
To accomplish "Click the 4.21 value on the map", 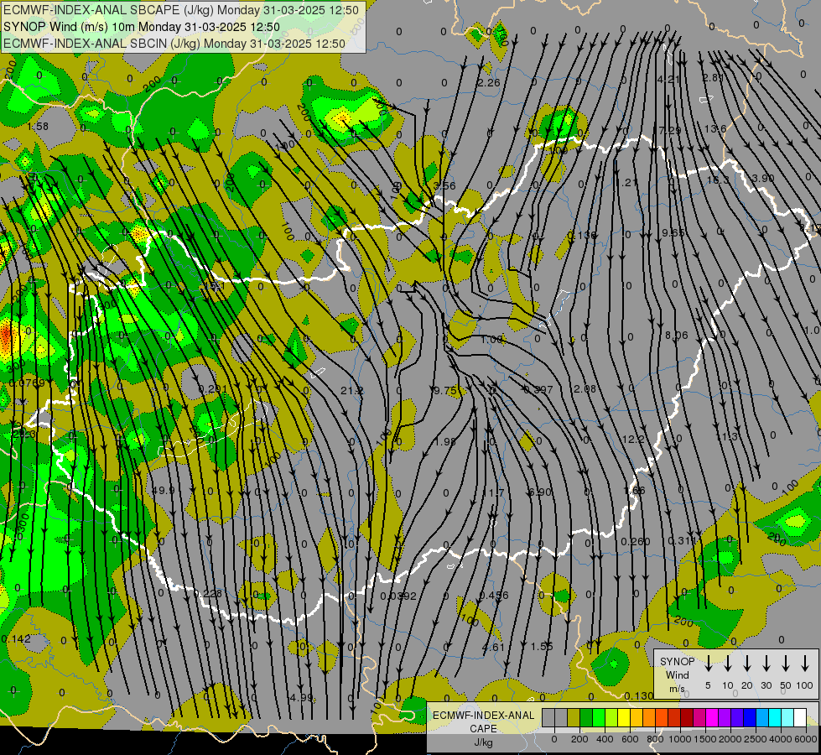I will [x=668, y=80].
